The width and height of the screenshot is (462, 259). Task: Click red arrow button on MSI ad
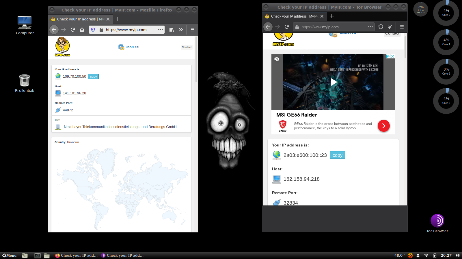pyautogui.click(x=384, y=126)
